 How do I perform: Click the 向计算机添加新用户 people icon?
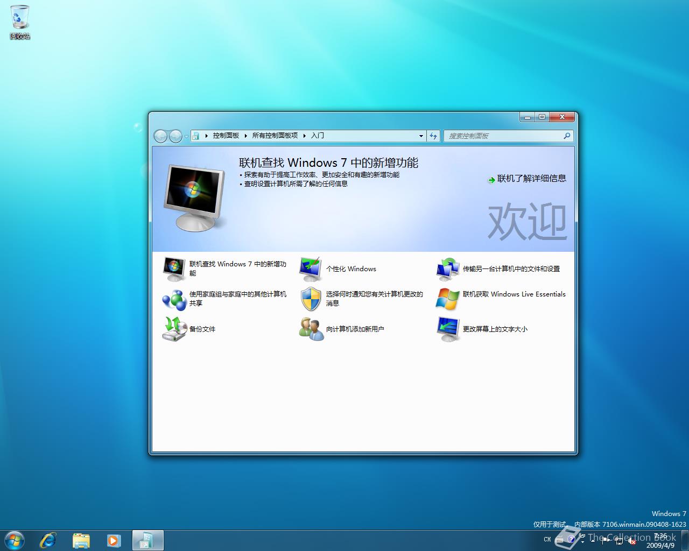point(311,329)
